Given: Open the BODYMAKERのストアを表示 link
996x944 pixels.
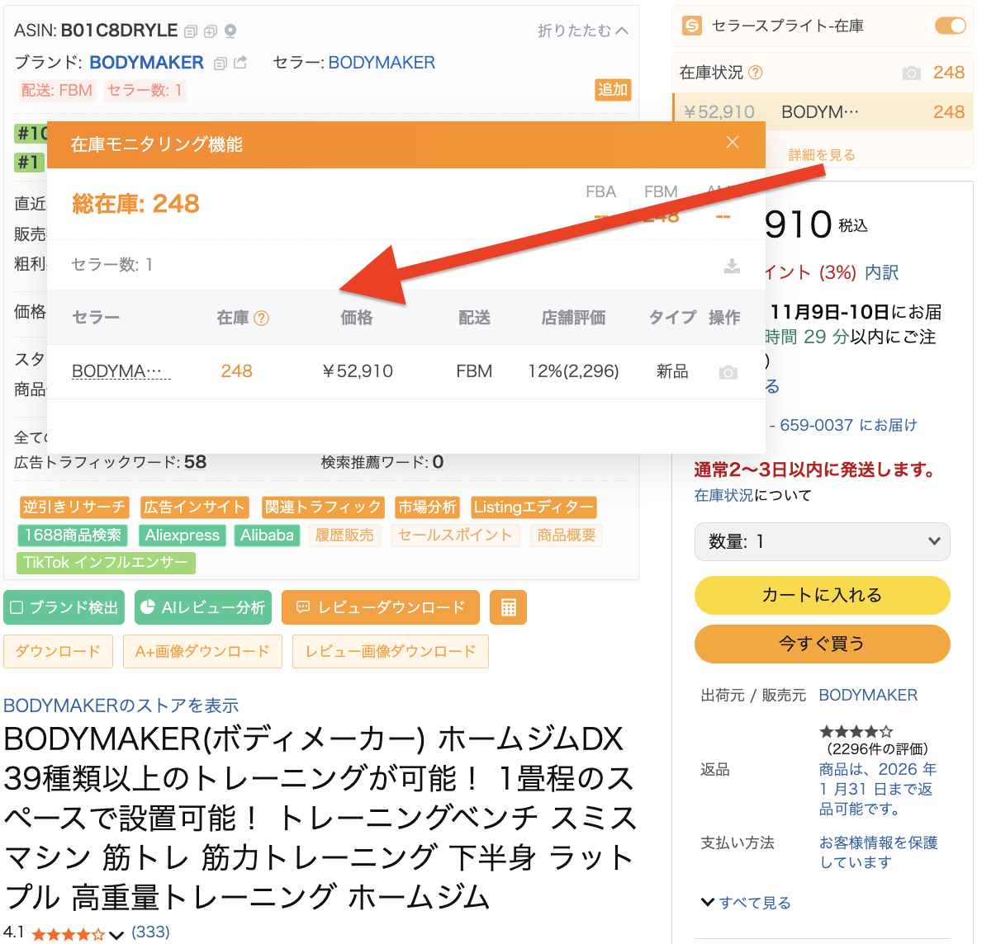Looking at the screenshot, I should click(121, 706).
